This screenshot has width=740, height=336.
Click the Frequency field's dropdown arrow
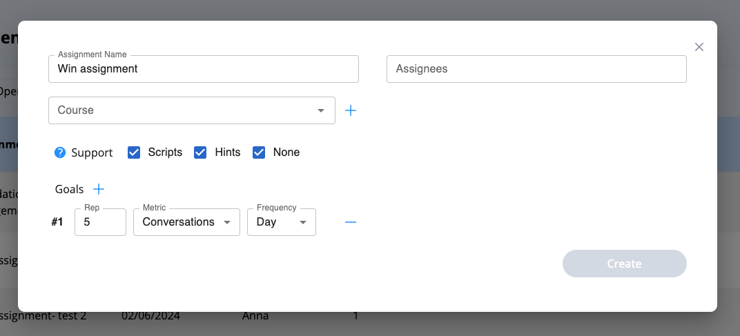point(303,222)
